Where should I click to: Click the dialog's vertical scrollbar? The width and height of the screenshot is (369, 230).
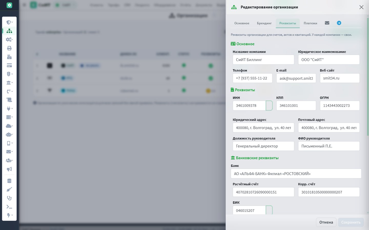pos(368,77)
